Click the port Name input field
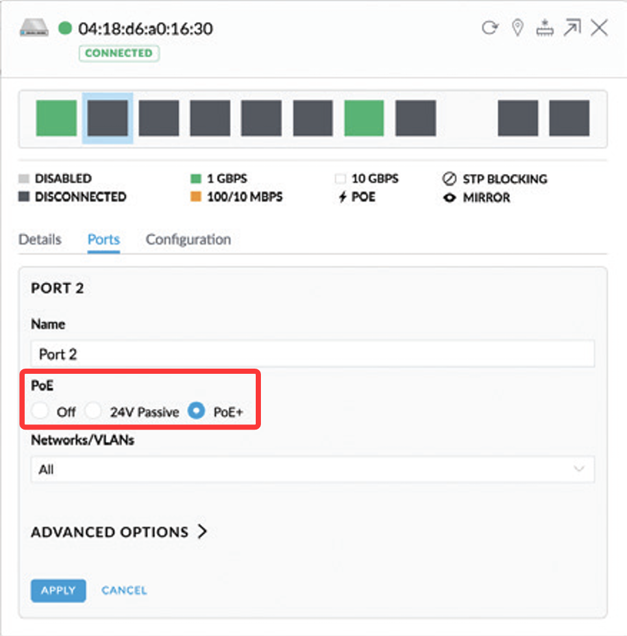 (312, 354)
